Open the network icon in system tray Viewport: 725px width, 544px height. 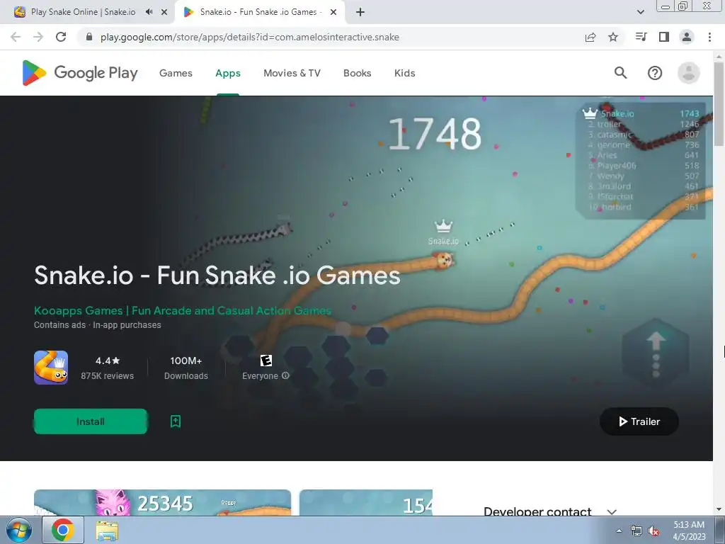636,531
